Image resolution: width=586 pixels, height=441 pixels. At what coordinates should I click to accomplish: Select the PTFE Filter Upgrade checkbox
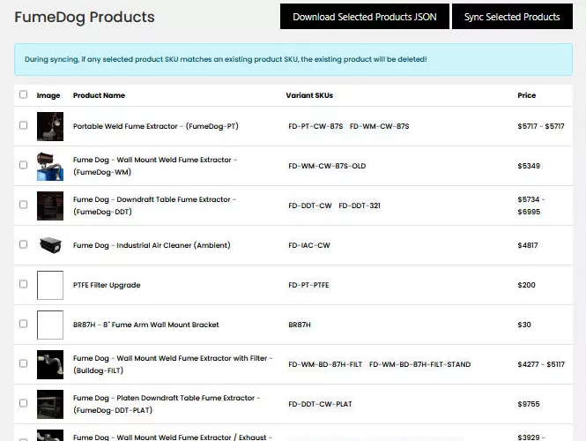23,284
